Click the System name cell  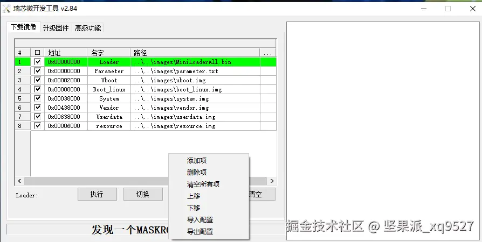click(109, 99)
